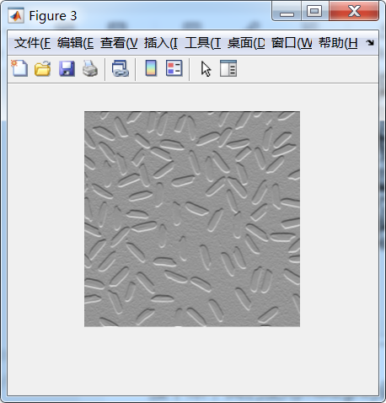Open the Property Inspector toolbar icon
The width and height of the screenshot is (386, 403).
[228, 68]
